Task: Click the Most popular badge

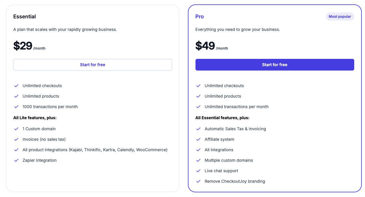Action: click(340, 17)
